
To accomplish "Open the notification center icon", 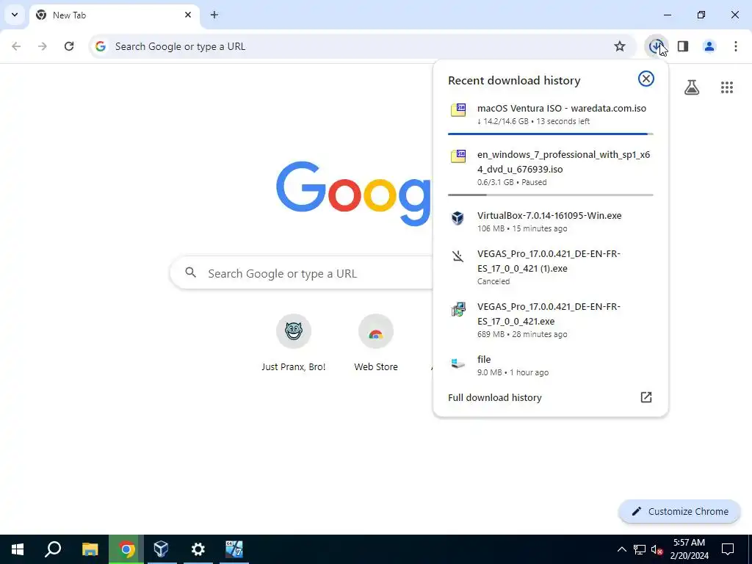I will [728, 549].
